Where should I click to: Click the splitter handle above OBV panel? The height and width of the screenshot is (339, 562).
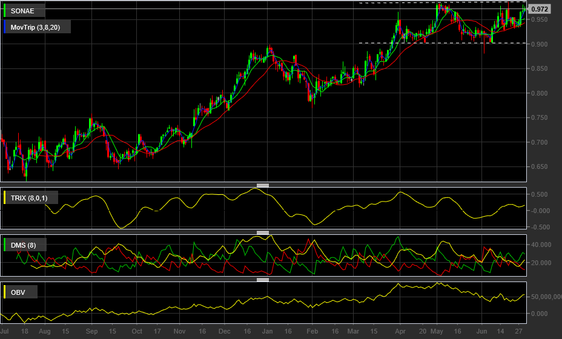[263, 280]
